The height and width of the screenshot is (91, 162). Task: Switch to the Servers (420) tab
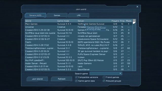[35, 15]
